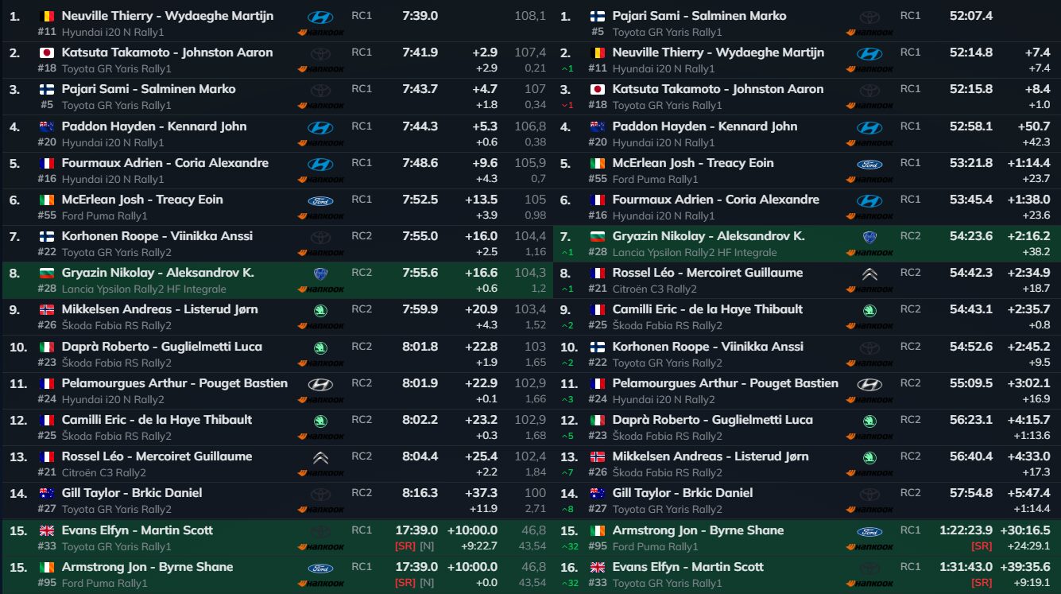
Task: Click the RC2 class label in the 8:04.4 row
Action: point(362,456)
